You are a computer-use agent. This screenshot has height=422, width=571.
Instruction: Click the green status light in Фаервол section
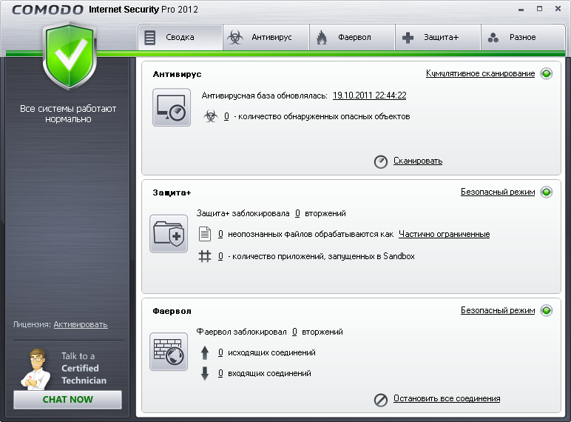tap(547, 310)
